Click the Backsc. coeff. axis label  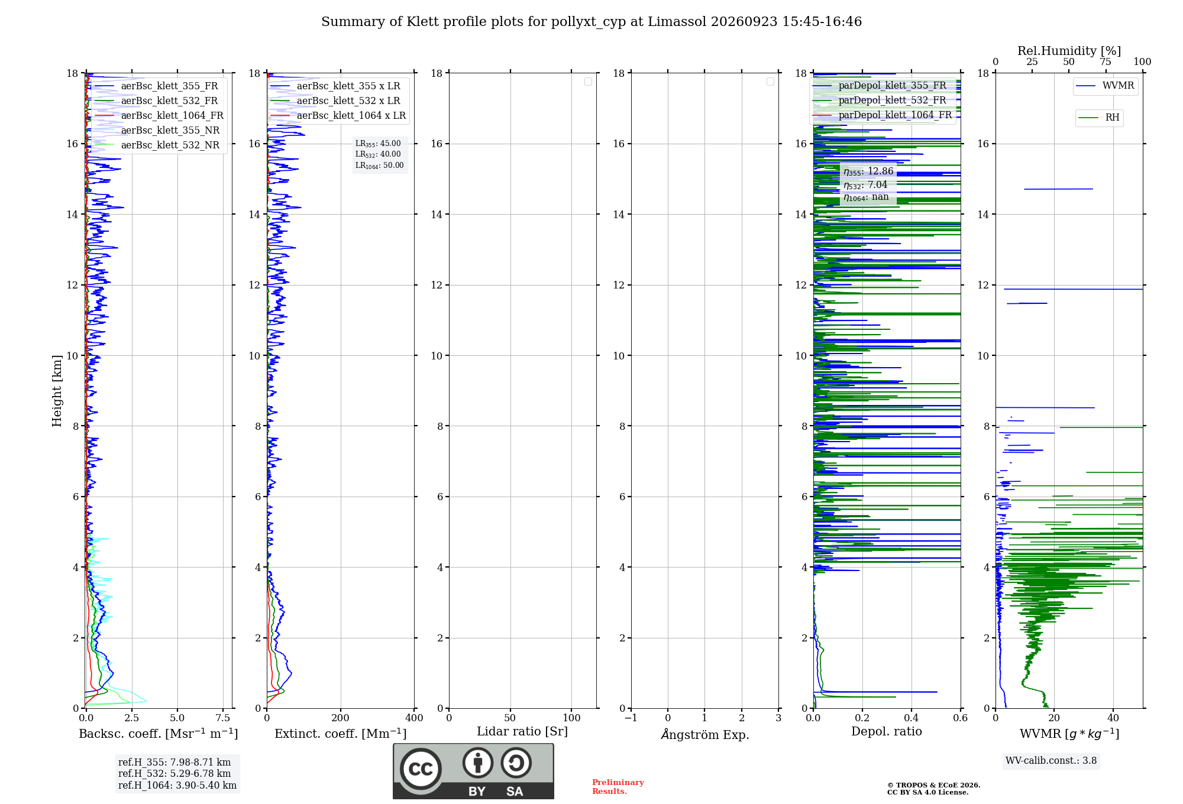tap(159, 734)
